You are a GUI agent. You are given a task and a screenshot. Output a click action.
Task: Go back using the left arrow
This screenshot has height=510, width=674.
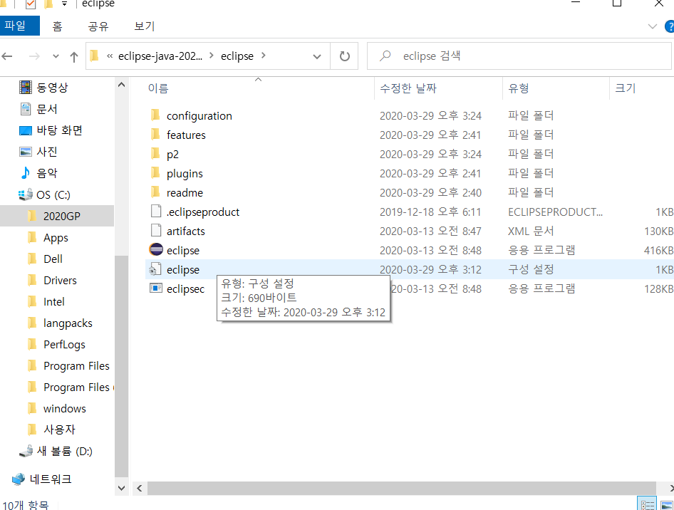[7, 56]
